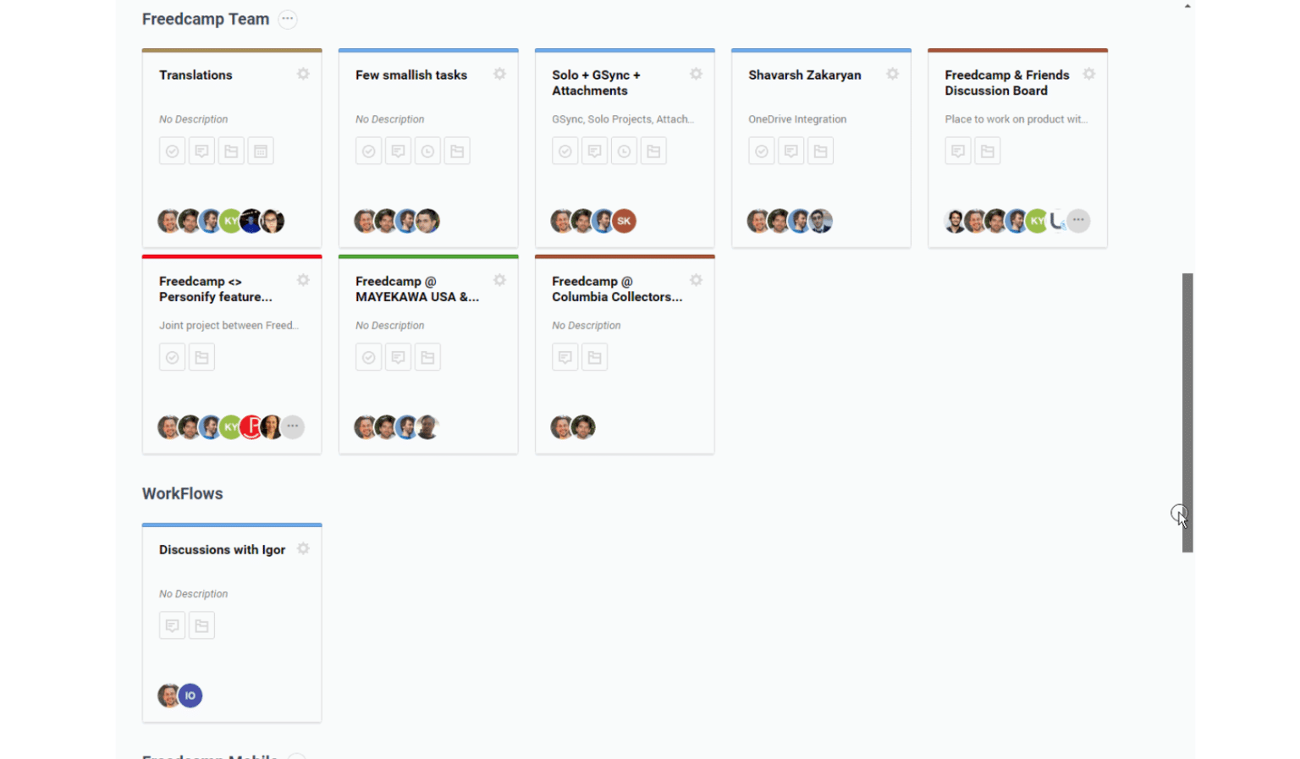Screen dimensions: 1300x759
Task: Open the Freedcamp Team group options ellipsis
Action: pyautogui.click(x=288, y=19)
